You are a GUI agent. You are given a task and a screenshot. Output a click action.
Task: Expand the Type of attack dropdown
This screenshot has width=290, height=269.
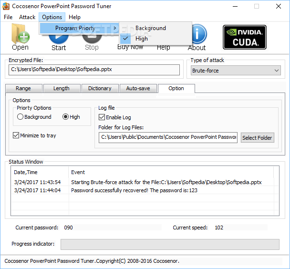[236, 71]
